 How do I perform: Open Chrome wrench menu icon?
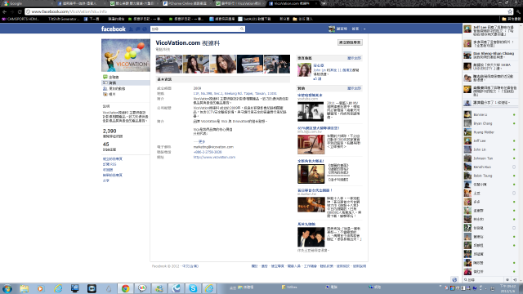[519, 11]
